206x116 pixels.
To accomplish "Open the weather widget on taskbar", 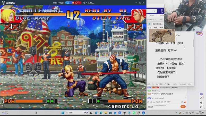I will pos(5,113).
